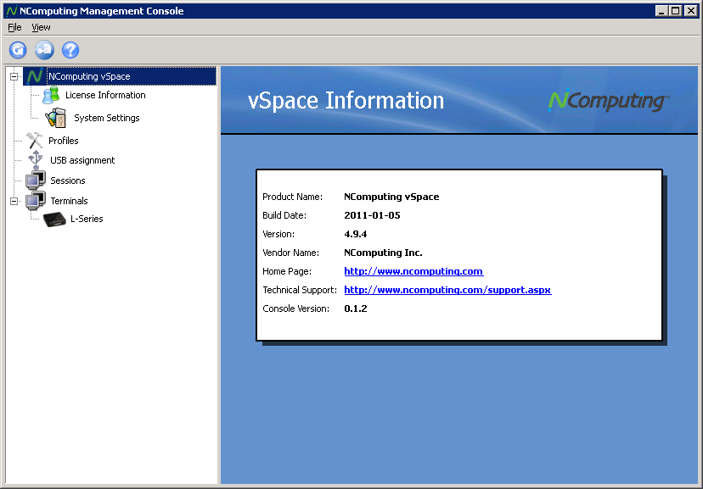Image resolution: width=703 pixels, height=489 pixels.
Task: Select NComputing vSpace in the tree
Action: 89,76
